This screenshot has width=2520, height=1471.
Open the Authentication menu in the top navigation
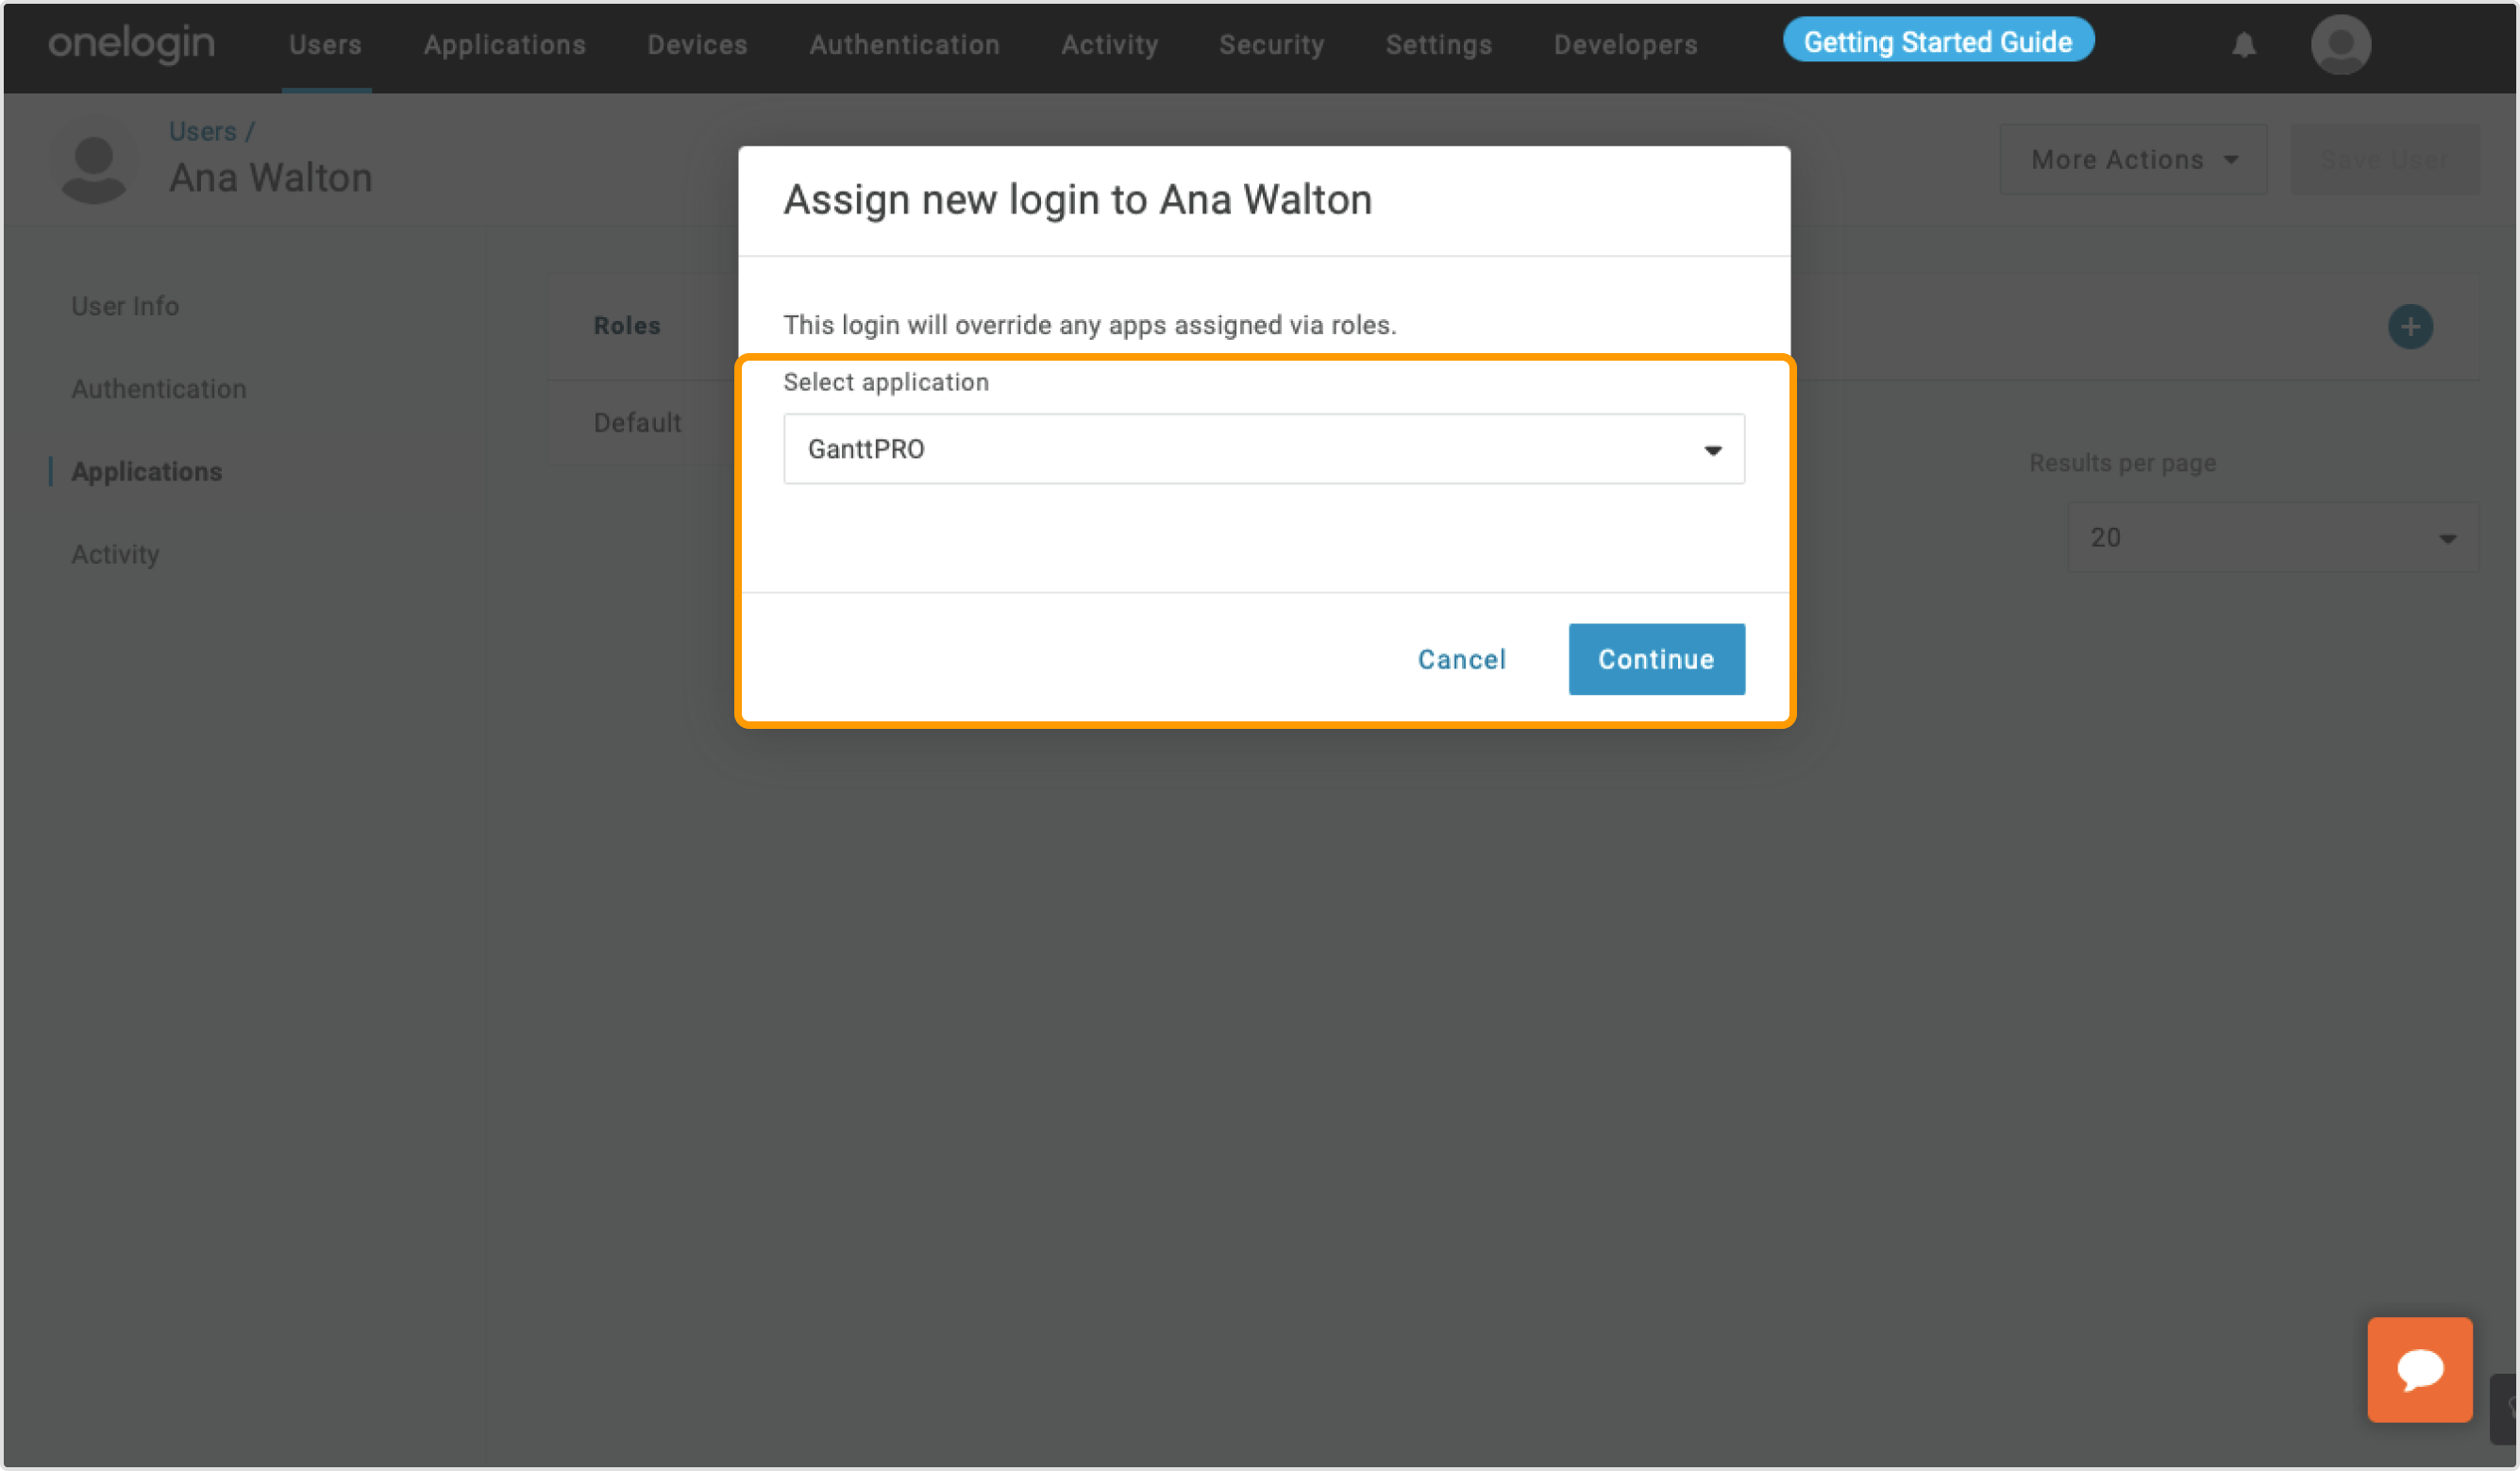[x=904, y=45]
